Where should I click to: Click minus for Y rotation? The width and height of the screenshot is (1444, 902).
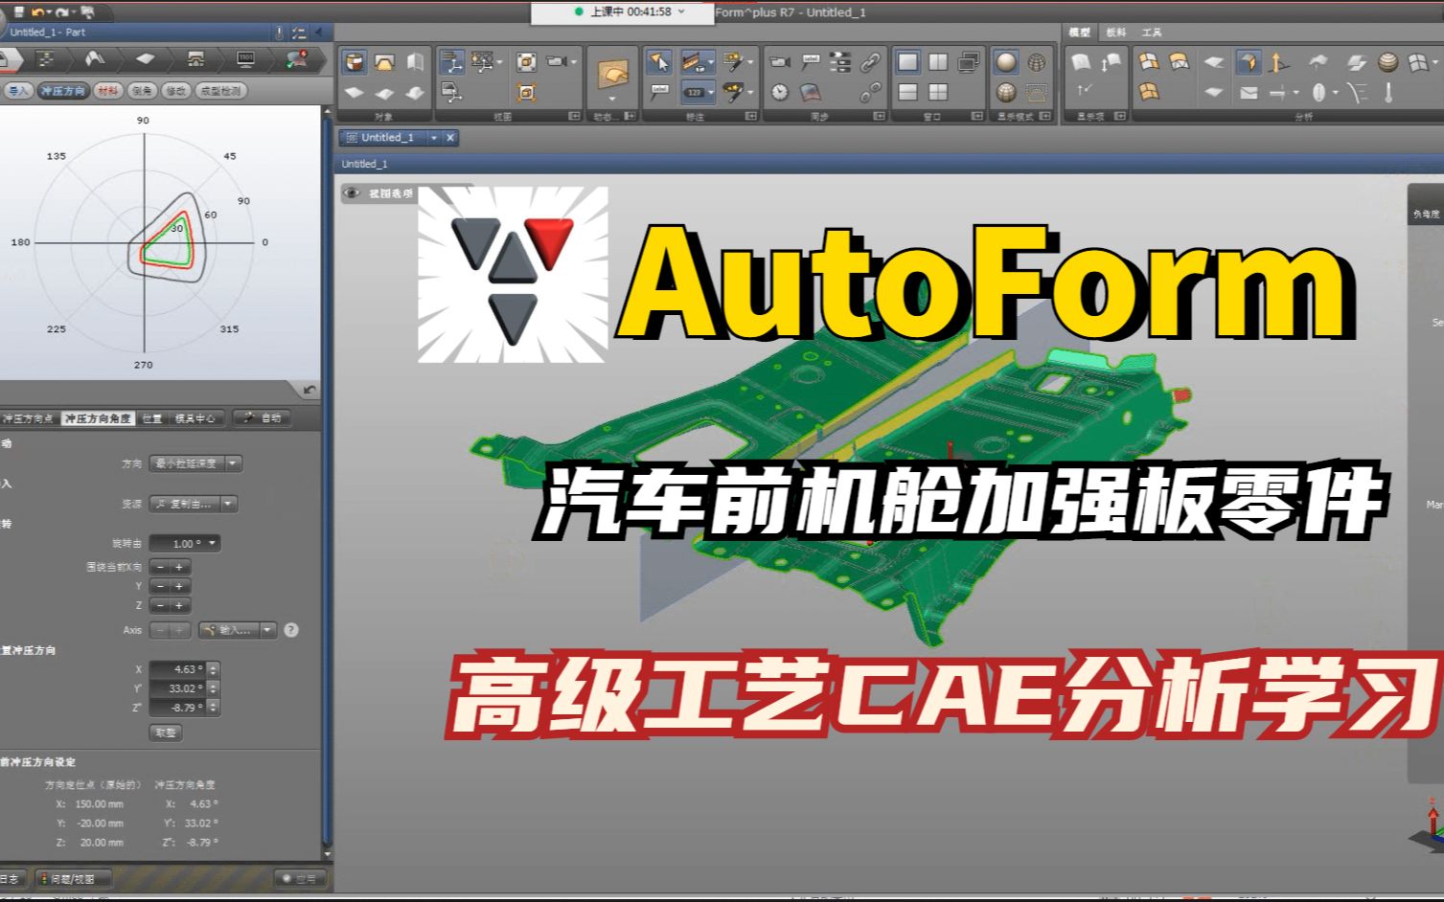[x=160, y=586]
